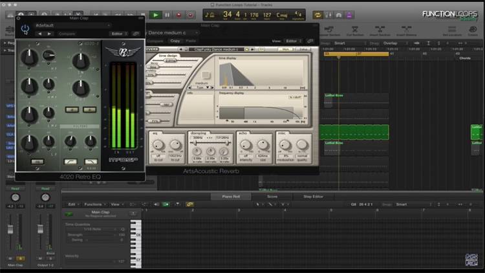The image size is (485, 273).
Task: Open the Edit menu in Piano Roll
Action: 72,204
